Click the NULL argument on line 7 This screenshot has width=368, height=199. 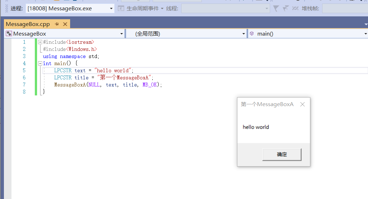[94, 85]
